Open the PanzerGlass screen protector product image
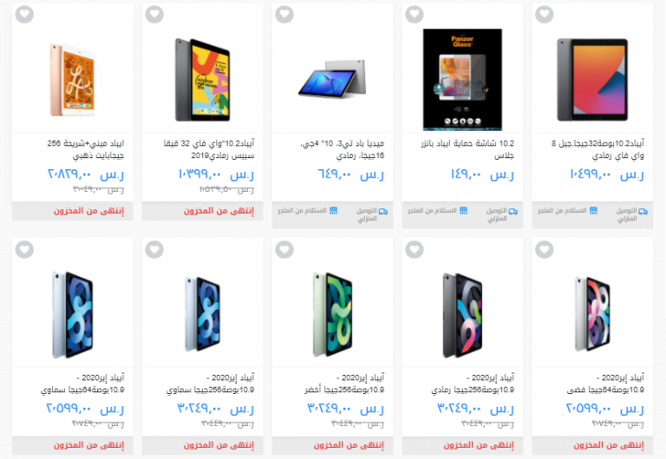Screen dimensions: 666x459 point(462,80)
